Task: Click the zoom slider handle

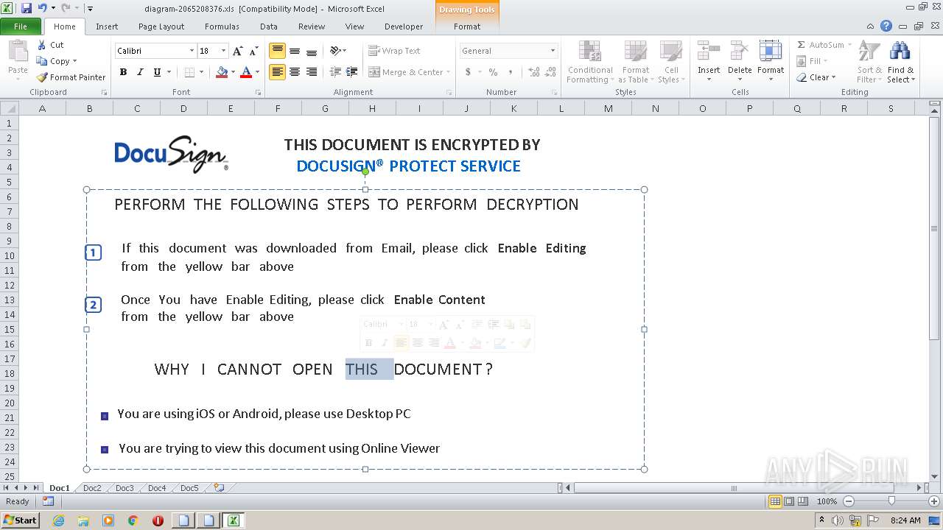Action: [891, 501]
